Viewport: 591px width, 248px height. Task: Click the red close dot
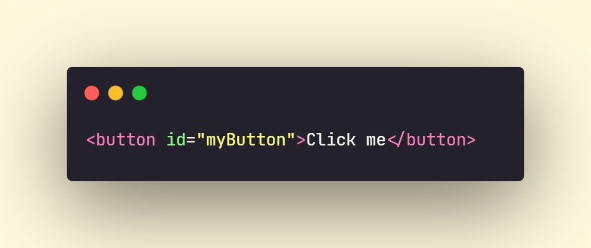click(92, 93)
